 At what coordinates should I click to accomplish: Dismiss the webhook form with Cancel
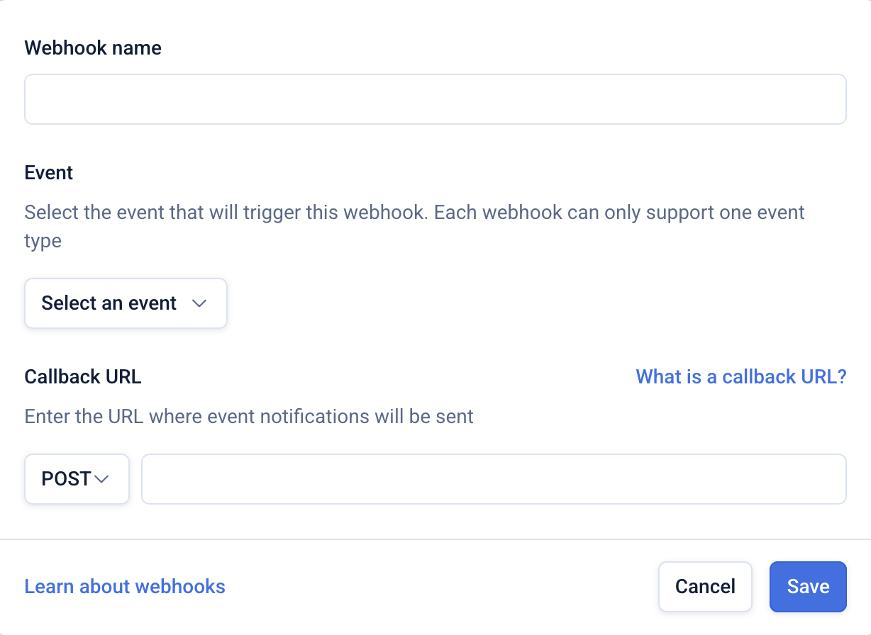[705, 587]
